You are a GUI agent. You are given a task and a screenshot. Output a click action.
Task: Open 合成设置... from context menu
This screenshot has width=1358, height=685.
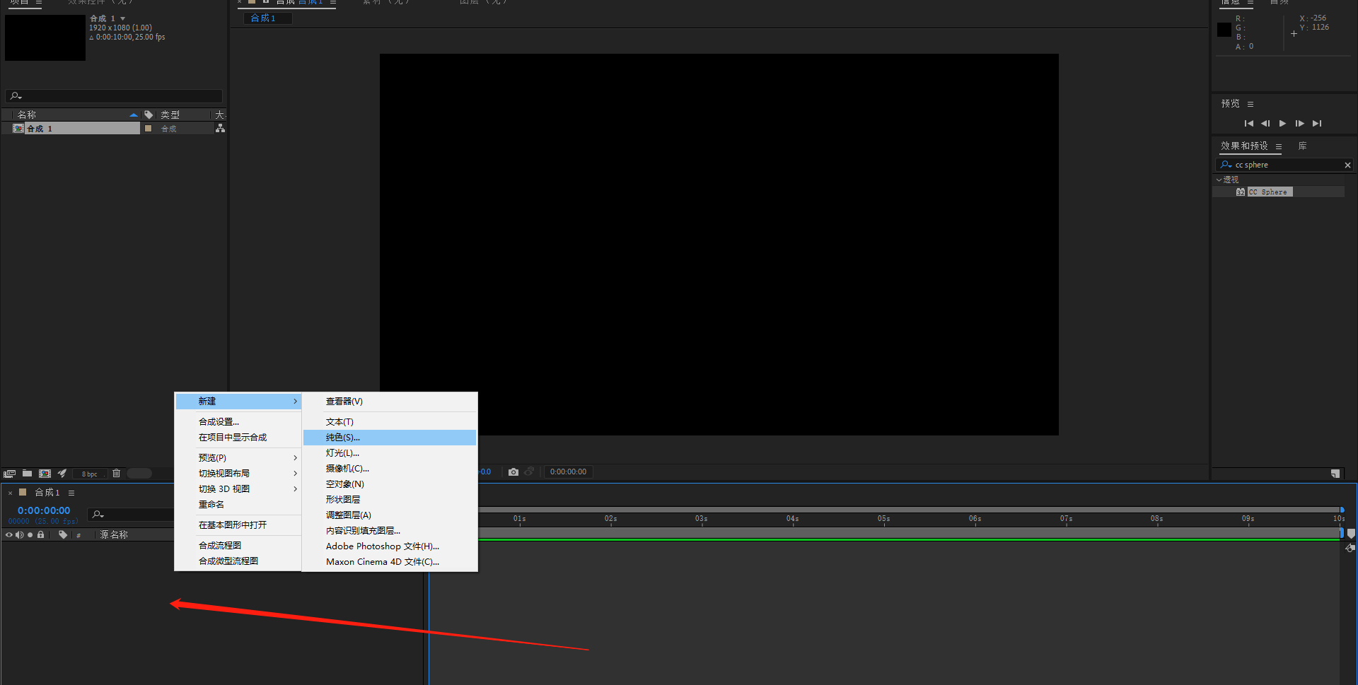tap(238, 422)
